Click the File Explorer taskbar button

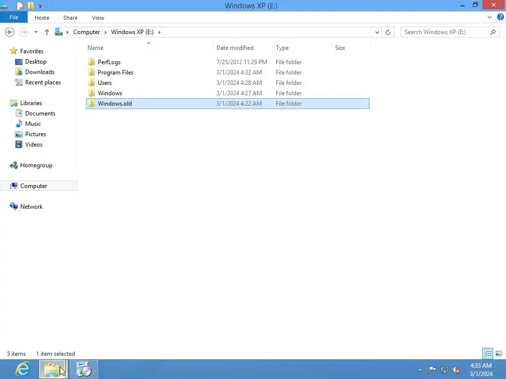(52, 369)
